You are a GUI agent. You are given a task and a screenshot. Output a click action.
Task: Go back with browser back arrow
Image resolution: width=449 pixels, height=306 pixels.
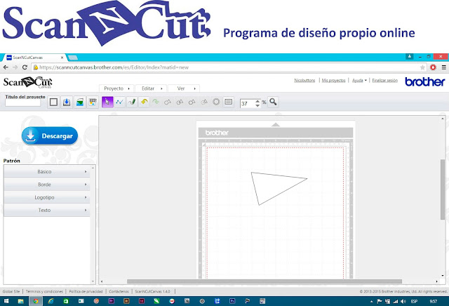[x=6, y=67]
